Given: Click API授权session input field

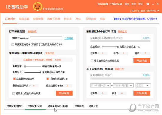Looking at the screenshot, I should (x=46, y=38).
